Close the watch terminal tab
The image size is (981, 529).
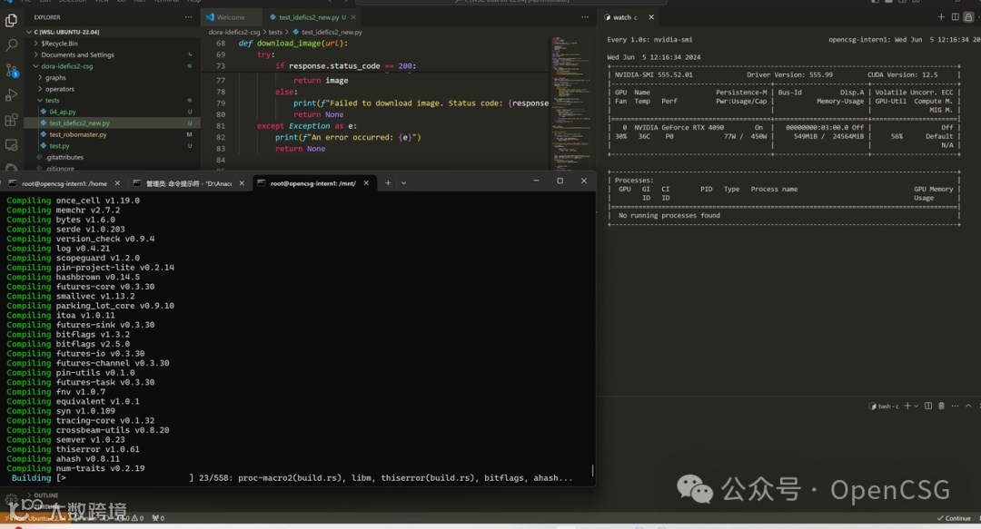coord(651,17)
